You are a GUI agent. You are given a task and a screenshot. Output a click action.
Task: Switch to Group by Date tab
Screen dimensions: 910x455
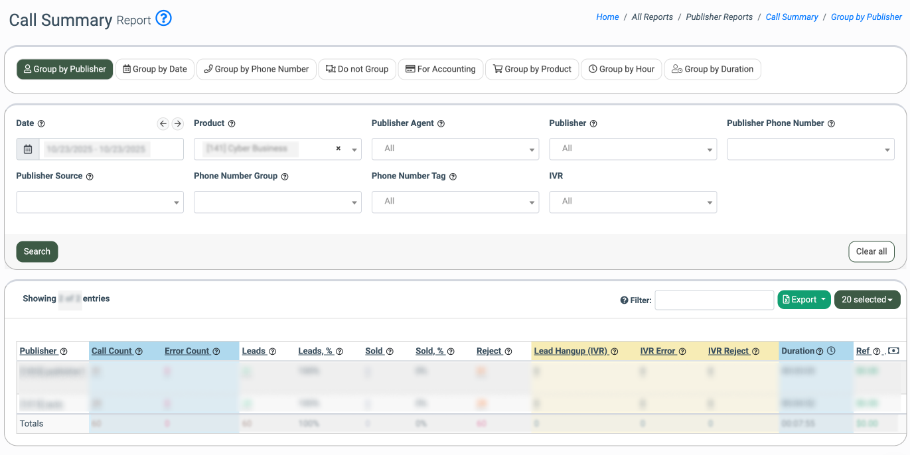click(x=155, y=69)
